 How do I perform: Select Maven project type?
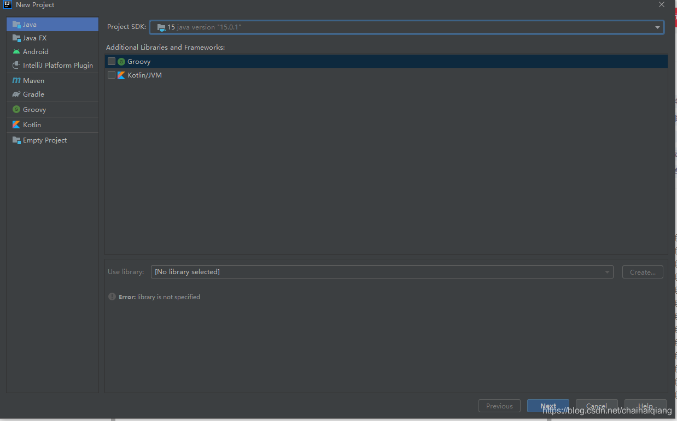[x=52, y=81]
